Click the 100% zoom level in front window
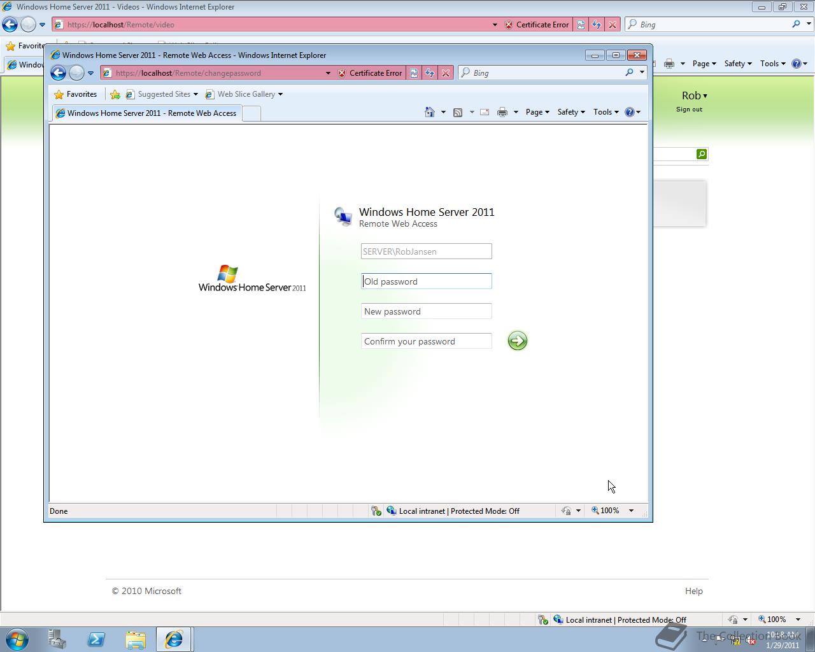815x652 pixels. point(605,511)
